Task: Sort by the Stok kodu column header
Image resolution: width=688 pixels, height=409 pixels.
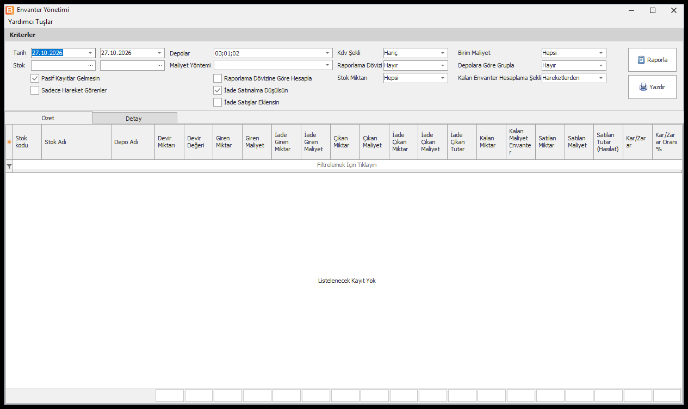Action: 27,142
